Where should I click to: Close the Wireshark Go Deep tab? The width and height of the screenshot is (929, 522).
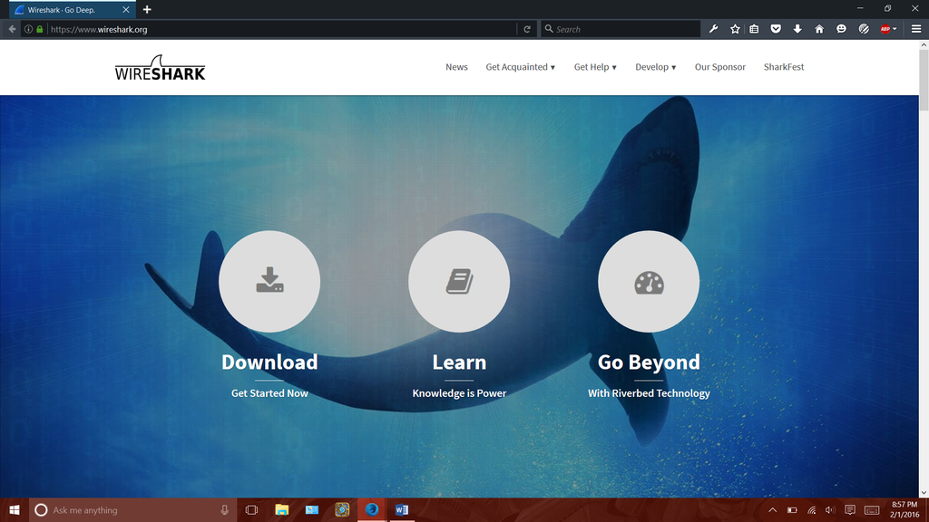click(x=125, y=9)
